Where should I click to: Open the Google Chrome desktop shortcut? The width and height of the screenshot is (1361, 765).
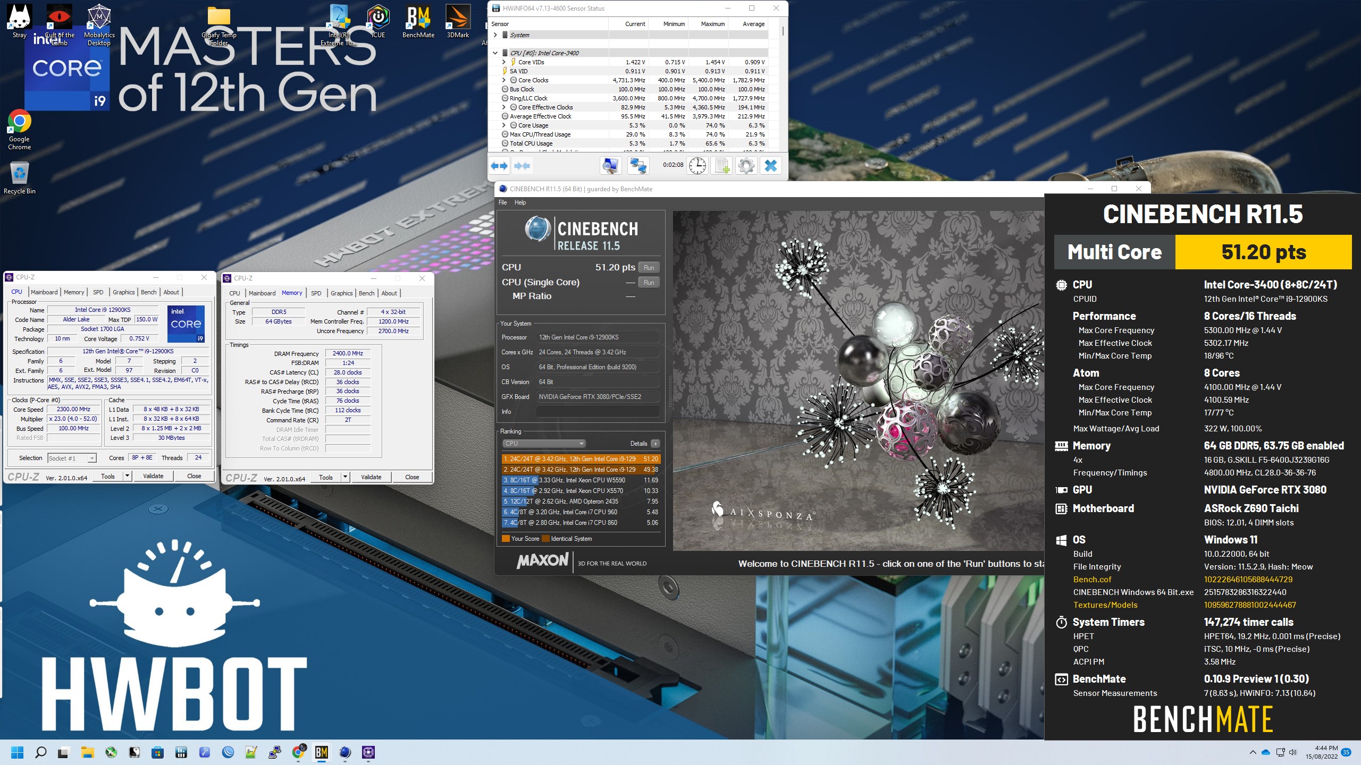(19, 130)
